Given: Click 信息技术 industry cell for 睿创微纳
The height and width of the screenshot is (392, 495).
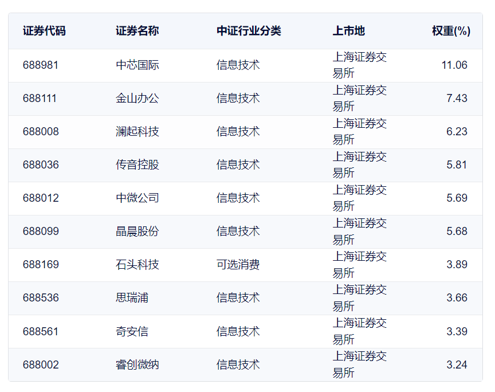Looking at the screenshot, I should (x=238, y=365).
